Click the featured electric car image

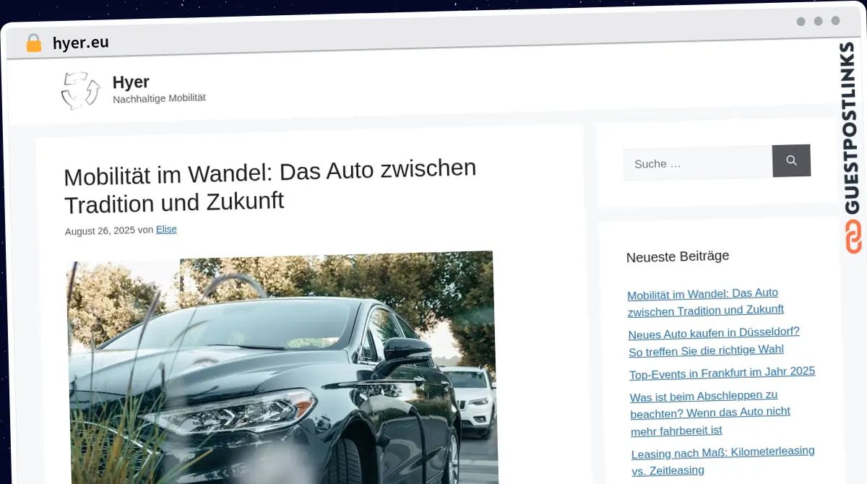click(x=282, y=368)
